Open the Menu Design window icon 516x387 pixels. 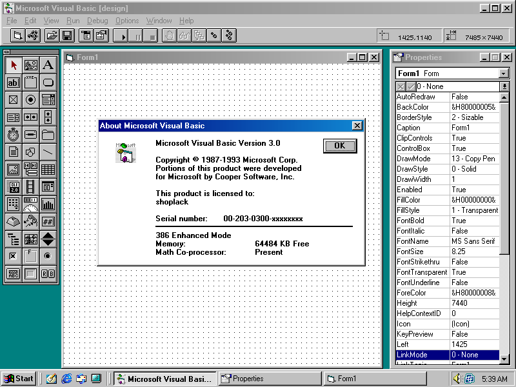coord(86,35)
